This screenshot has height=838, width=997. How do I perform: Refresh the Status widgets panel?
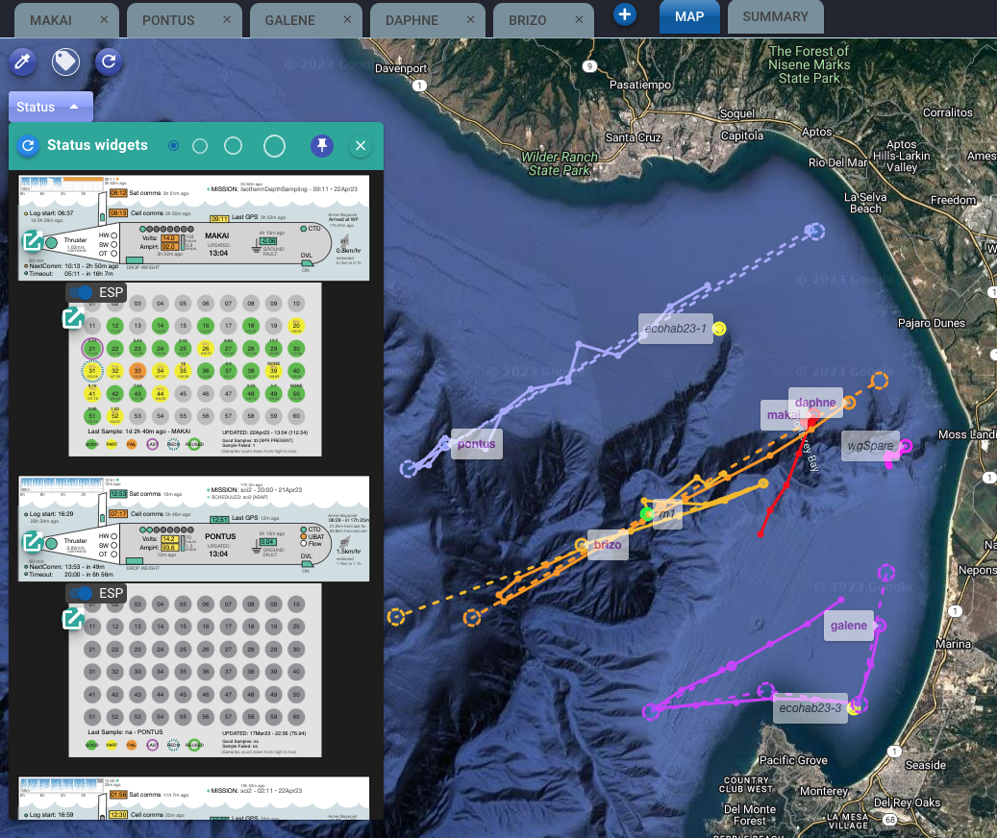tap(29, 145)
